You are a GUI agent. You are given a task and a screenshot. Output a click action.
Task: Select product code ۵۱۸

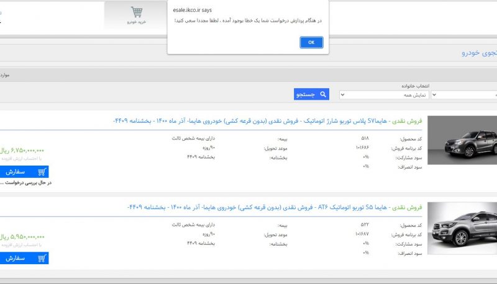click(x=365, y=138)
